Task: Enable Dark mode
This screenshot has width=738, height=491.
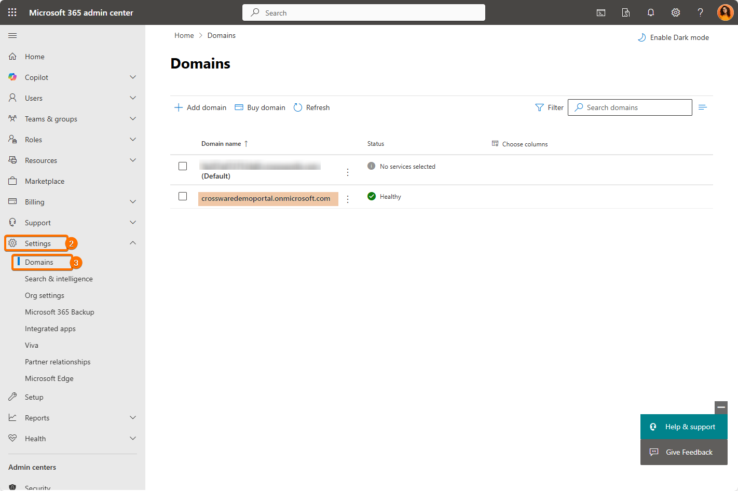Action: click(673, 37)
